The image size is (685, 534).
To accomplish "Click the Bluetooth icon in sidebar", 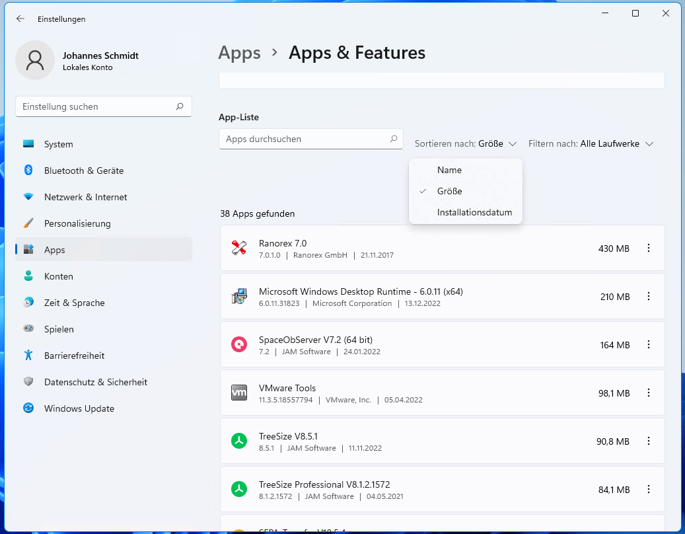I will (28, 171).
